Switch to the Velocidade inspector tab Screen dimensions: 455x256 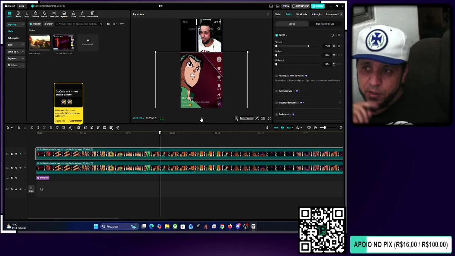(x=301, y=14)
